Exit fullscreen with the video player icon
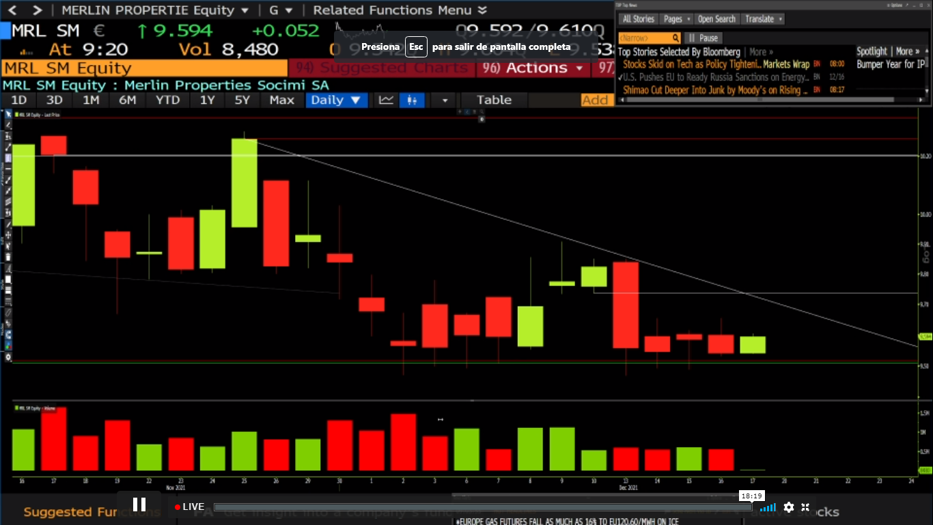Image resolution: width=933 pixels, height=525 pixels. pos(805,507)
